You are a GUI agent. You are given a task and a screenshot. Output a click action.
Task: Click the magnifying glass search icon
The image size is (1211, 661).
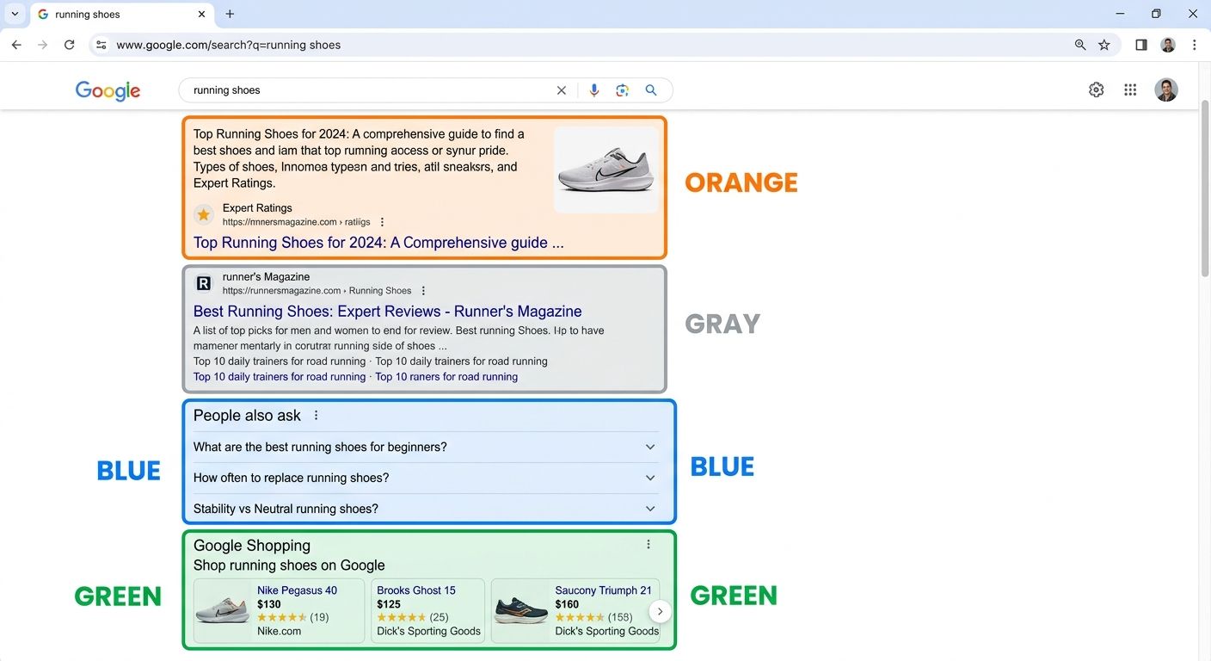[651, 90]
